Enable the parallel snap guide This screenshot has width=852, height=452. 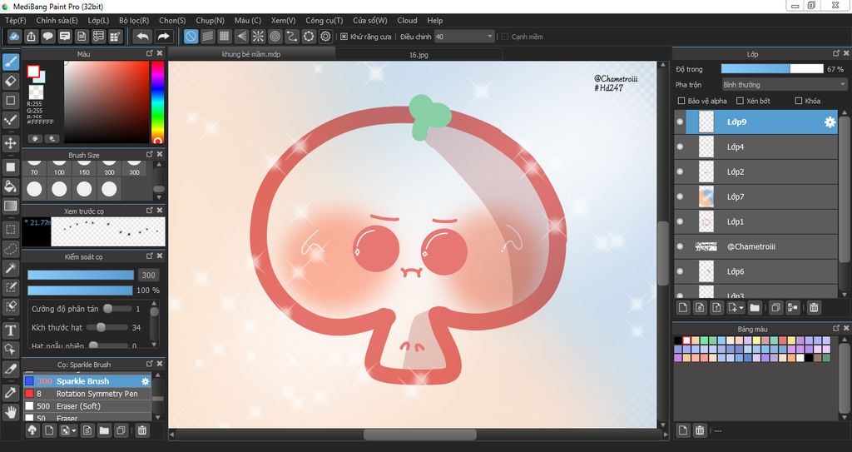(207, 37)
